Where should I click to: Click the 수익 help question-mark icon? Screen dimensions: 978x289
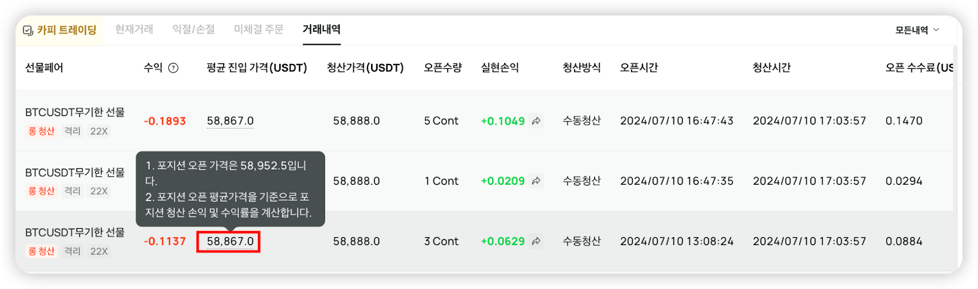(x=173, y=68)
